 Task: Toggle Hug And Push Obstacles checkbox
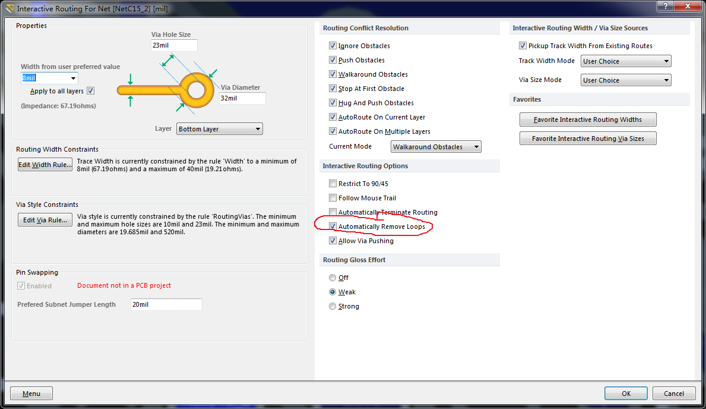click(x=333, y=103)
